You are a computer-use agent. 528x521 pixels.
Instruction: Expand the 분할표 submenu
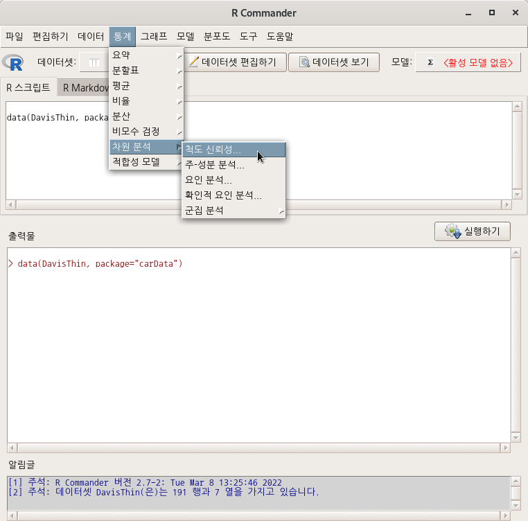point(146,71)
